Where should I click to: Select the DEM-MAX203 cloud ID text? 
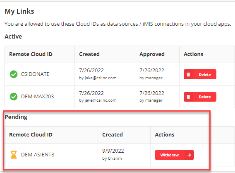(37, 97)
